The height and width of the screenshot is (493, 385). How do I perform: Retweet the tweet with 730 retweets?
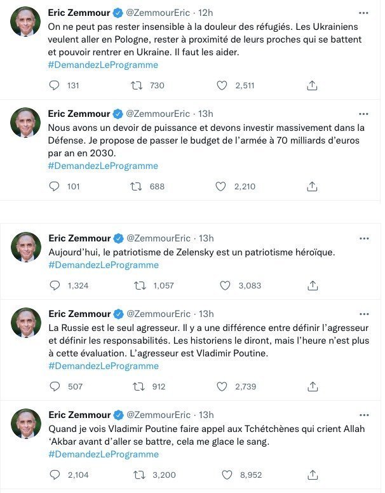coord(137,86)
